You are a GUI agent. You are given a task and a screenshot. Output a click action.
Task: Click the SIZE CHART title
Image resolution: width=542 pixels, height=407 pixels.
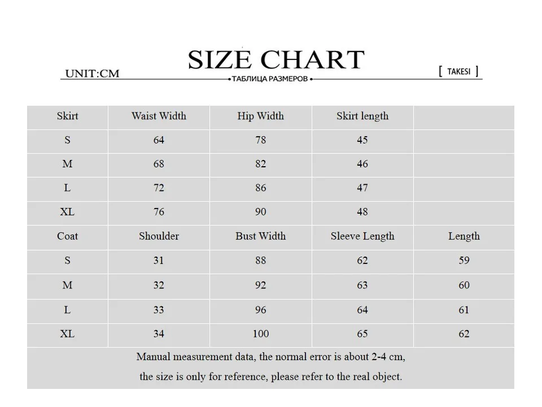coord(276,59)
